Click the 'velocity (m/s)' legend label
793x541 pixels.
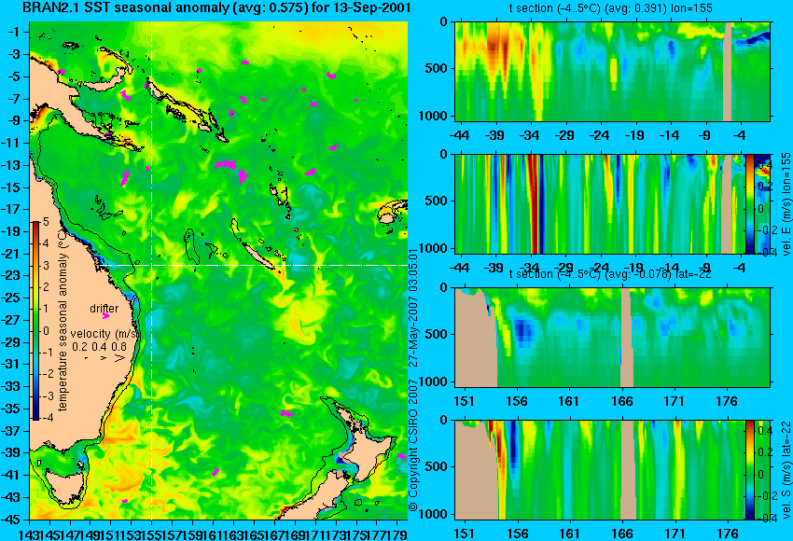[x=104, y=334]
